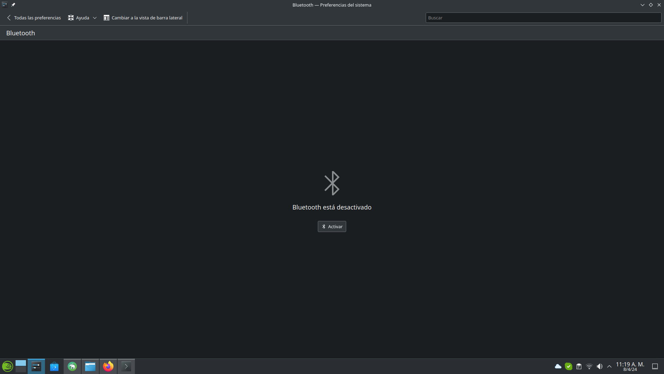Viewport: 664px width, 374px height.
Task: Open the green anteater app from the taskbar
Action: 72,366
